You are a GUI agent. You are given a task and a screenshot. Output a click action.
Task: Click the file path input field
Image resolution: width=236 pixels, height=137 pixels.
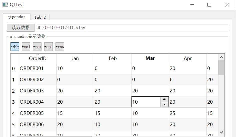click(132, 28)
